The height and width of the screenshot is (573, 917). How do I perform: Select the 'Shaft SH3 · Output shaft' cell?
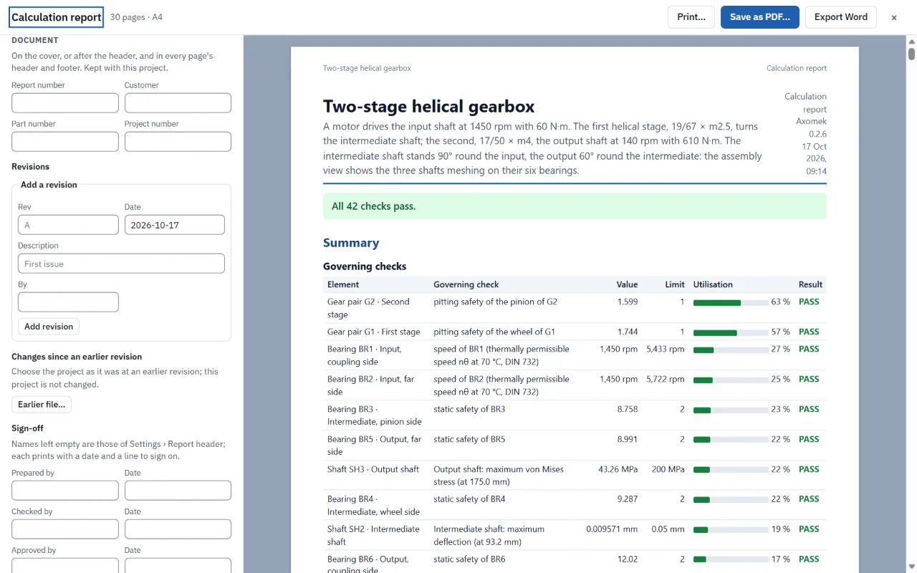click(x=373, y=469)
